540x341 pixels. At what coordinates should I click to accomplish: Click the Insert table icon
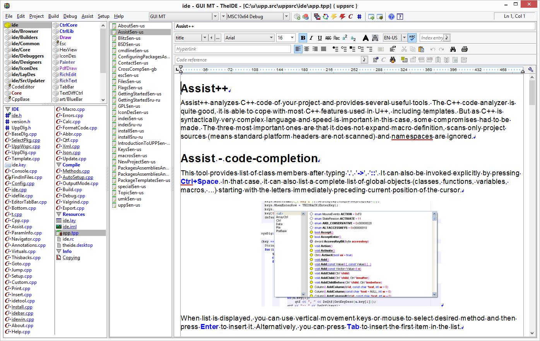click(404, 60)
